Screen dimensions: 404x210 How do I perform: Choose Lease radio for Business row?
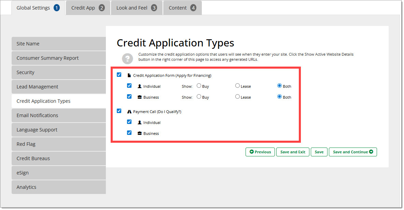pos(237,97)
